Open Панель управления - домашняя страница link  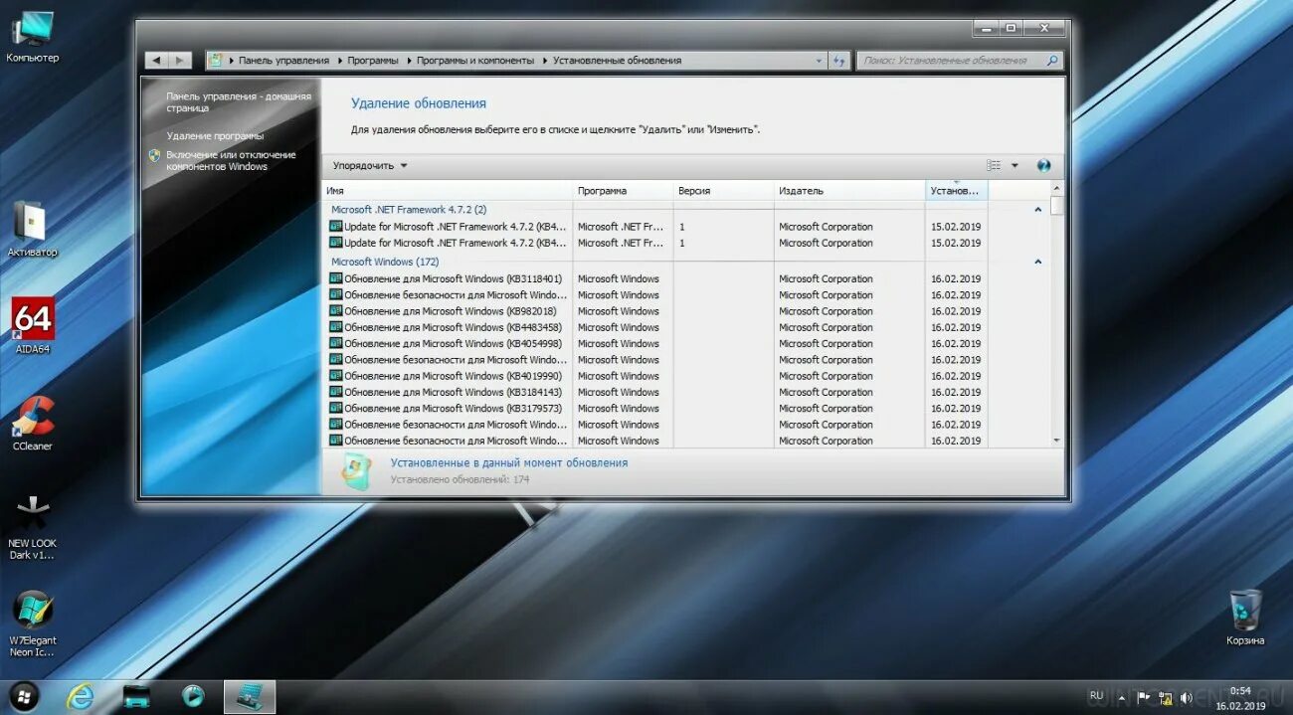(x=239, y=102)
